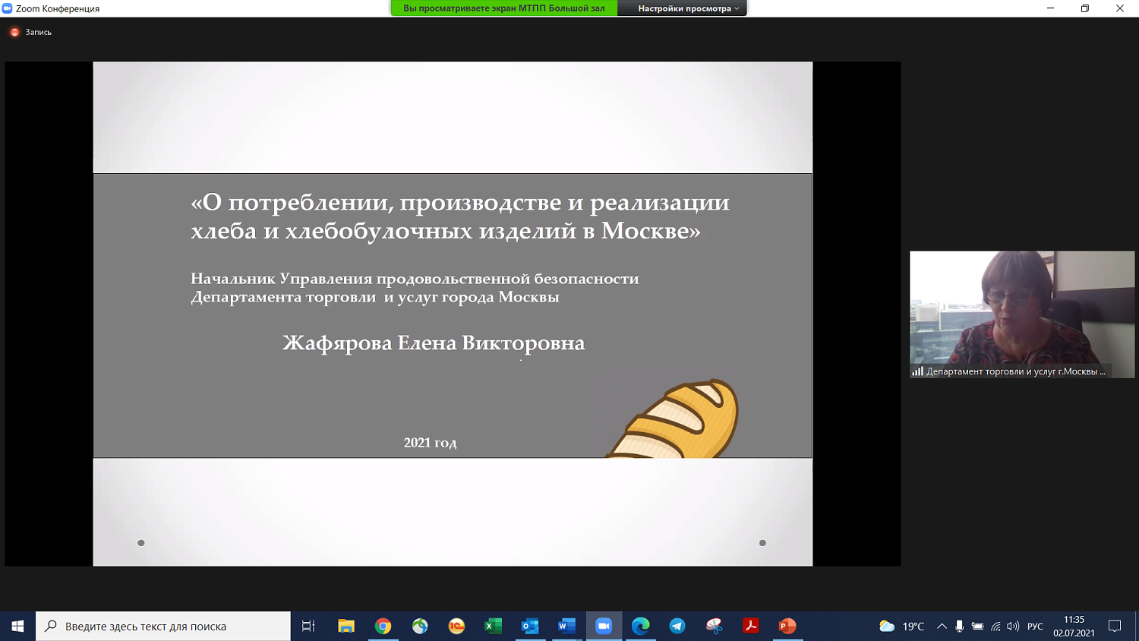
Task: Mute the speaker volume in system tray
Action: pyautogui.click(x=1013, y=626)
